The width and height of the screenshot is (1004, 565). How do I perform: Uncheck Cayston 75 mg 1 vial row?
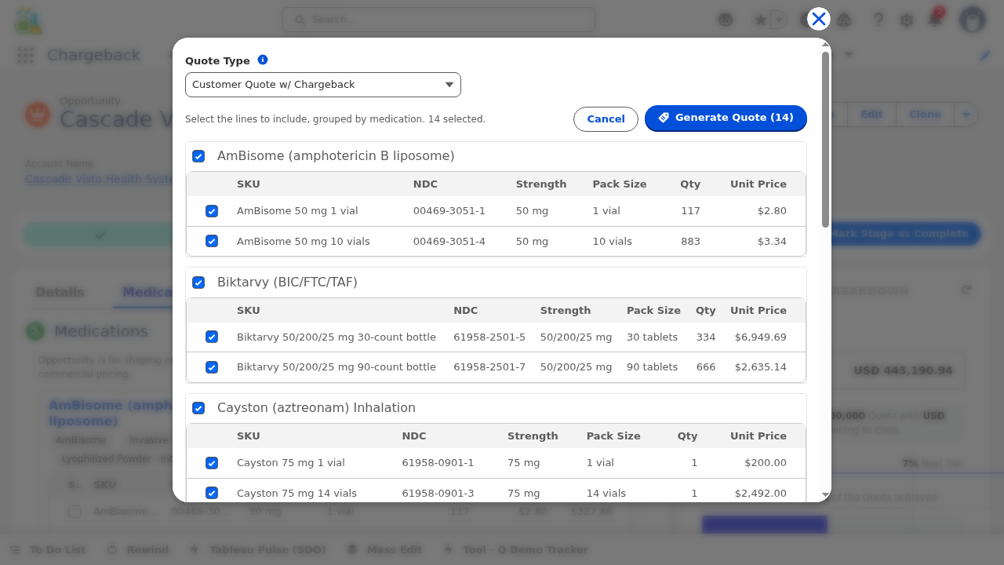tap(212, 463)
